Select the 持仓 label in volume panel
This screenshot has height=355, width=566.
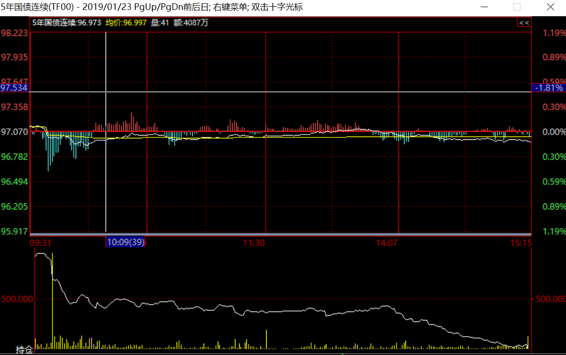24,350
